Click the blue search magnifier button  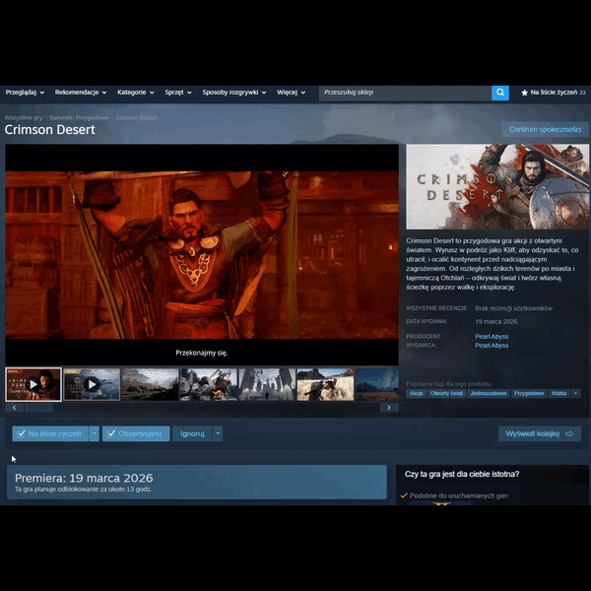tap(499, 93)
